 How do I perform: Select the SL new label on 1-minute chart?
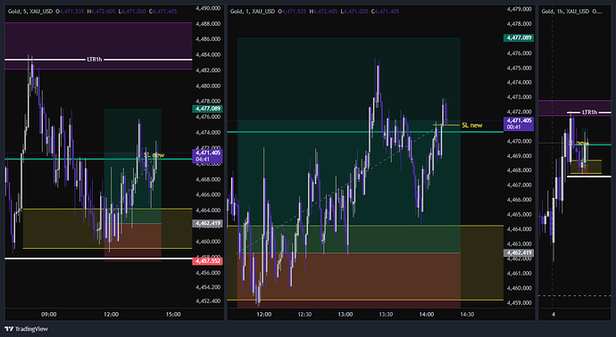click(472, 125)
